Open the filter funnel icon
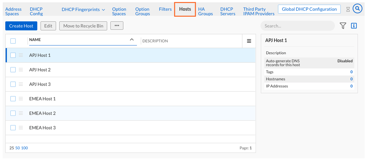 coord(343,26)
